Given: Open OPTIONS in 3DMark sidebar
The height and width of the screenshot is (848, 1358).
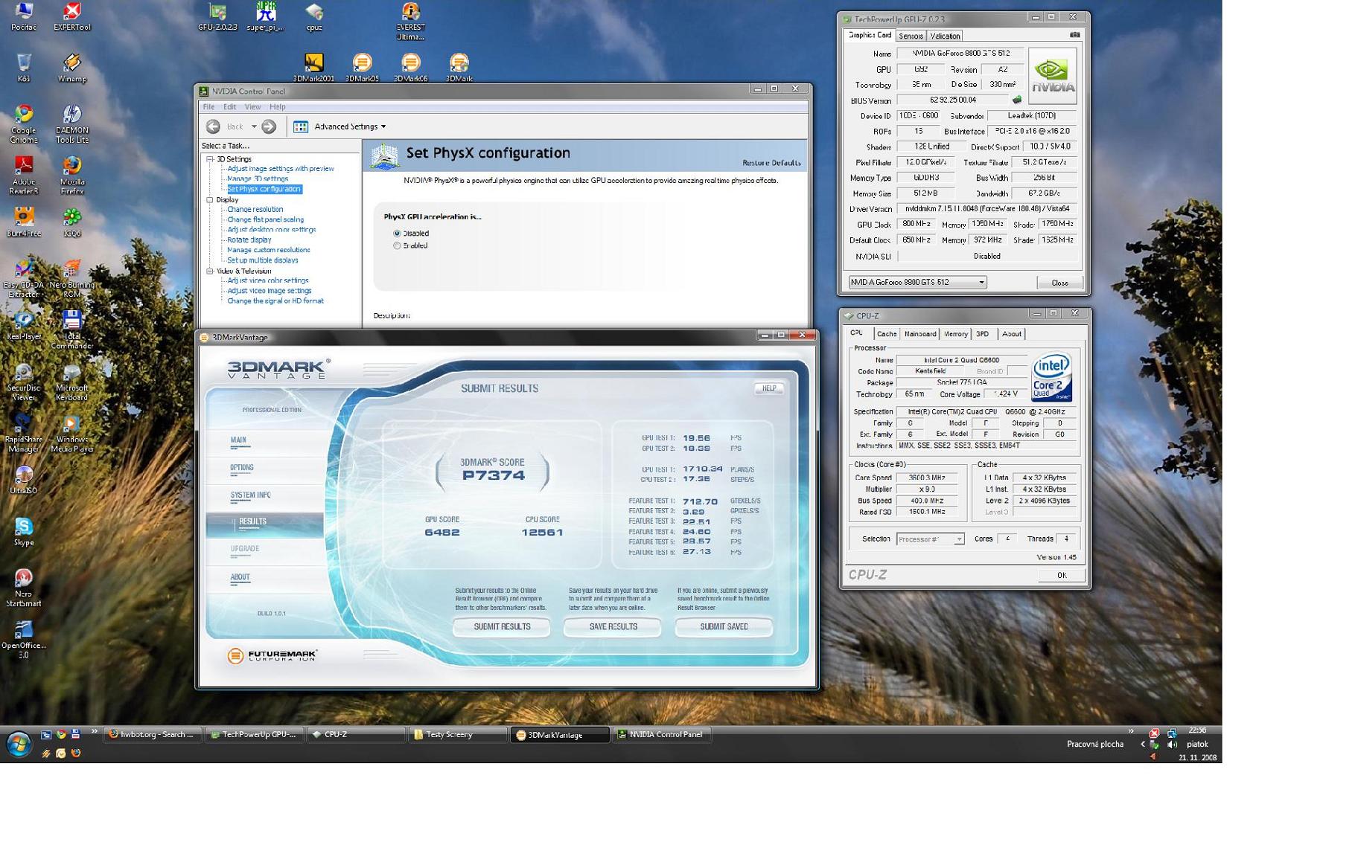Looking at the screenshot, I should click(241, 468).
